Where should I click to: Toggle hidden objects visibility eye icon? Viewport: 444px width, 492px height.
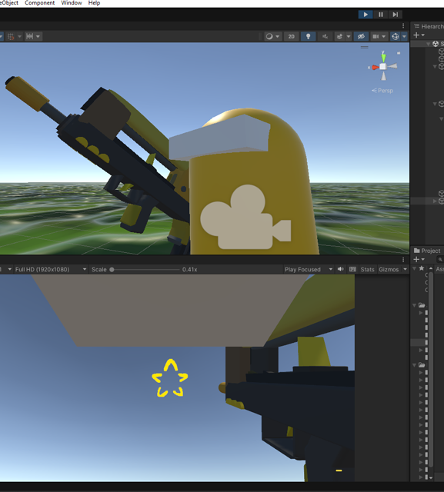point(361,36)
